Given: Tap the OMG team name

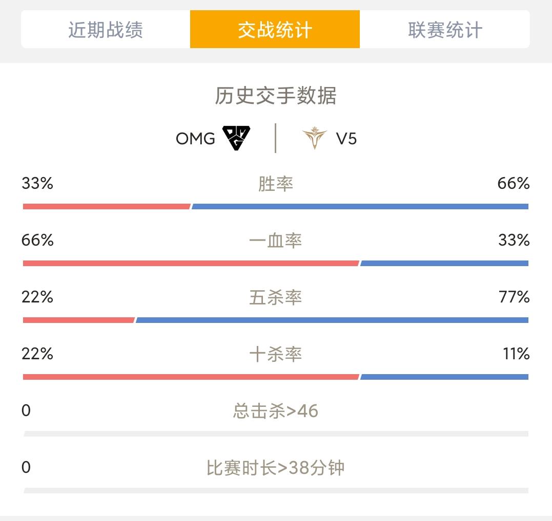Looking at the screenshot, I should (x=195, y=139).
